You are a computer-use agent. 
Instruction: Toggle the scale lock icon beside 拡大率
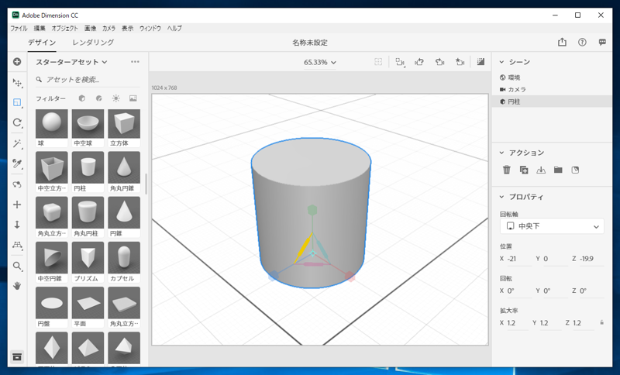602,322
